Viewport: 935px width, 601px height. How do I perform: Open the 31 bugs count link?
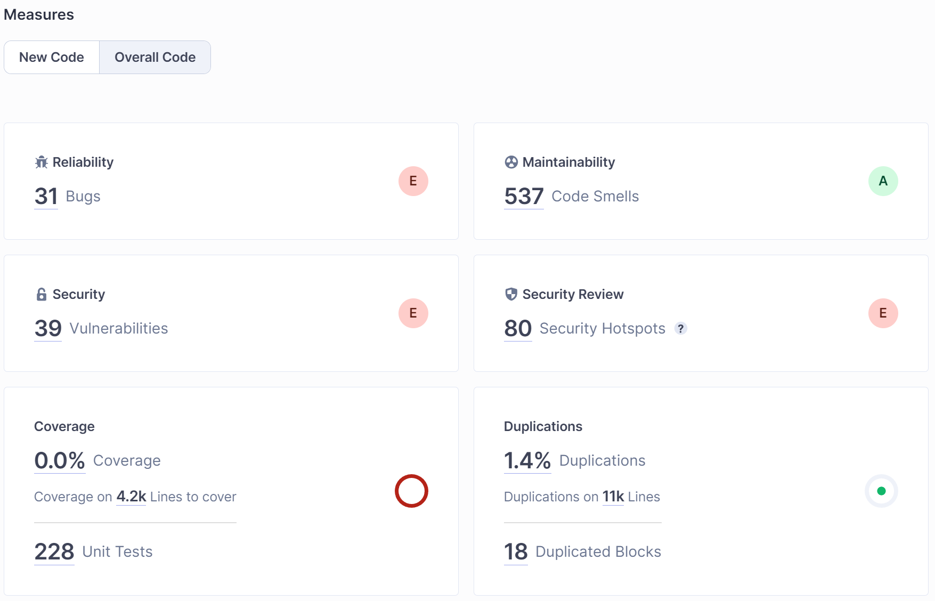46,196
